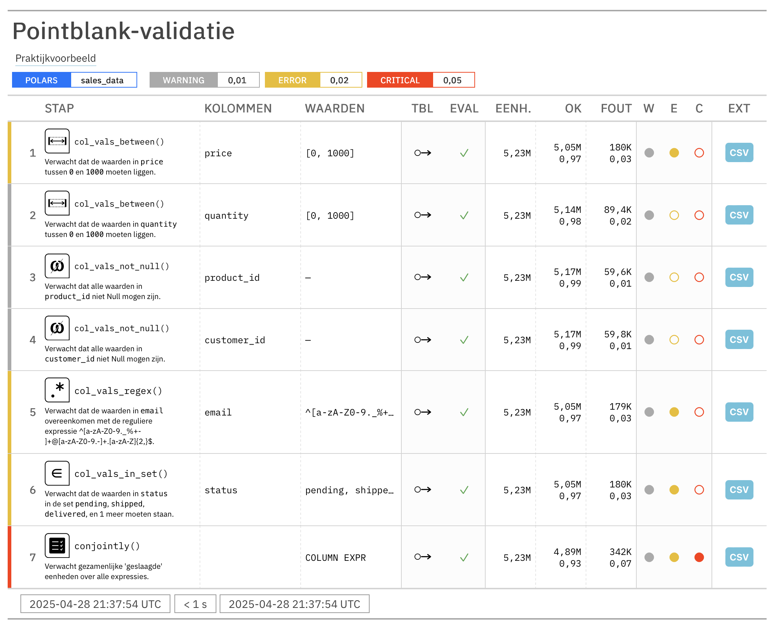The width and height of the screenshot is (775, 628).
Task: Click the truncated regex value in WAARDEN column
Action: pos(349,413)
